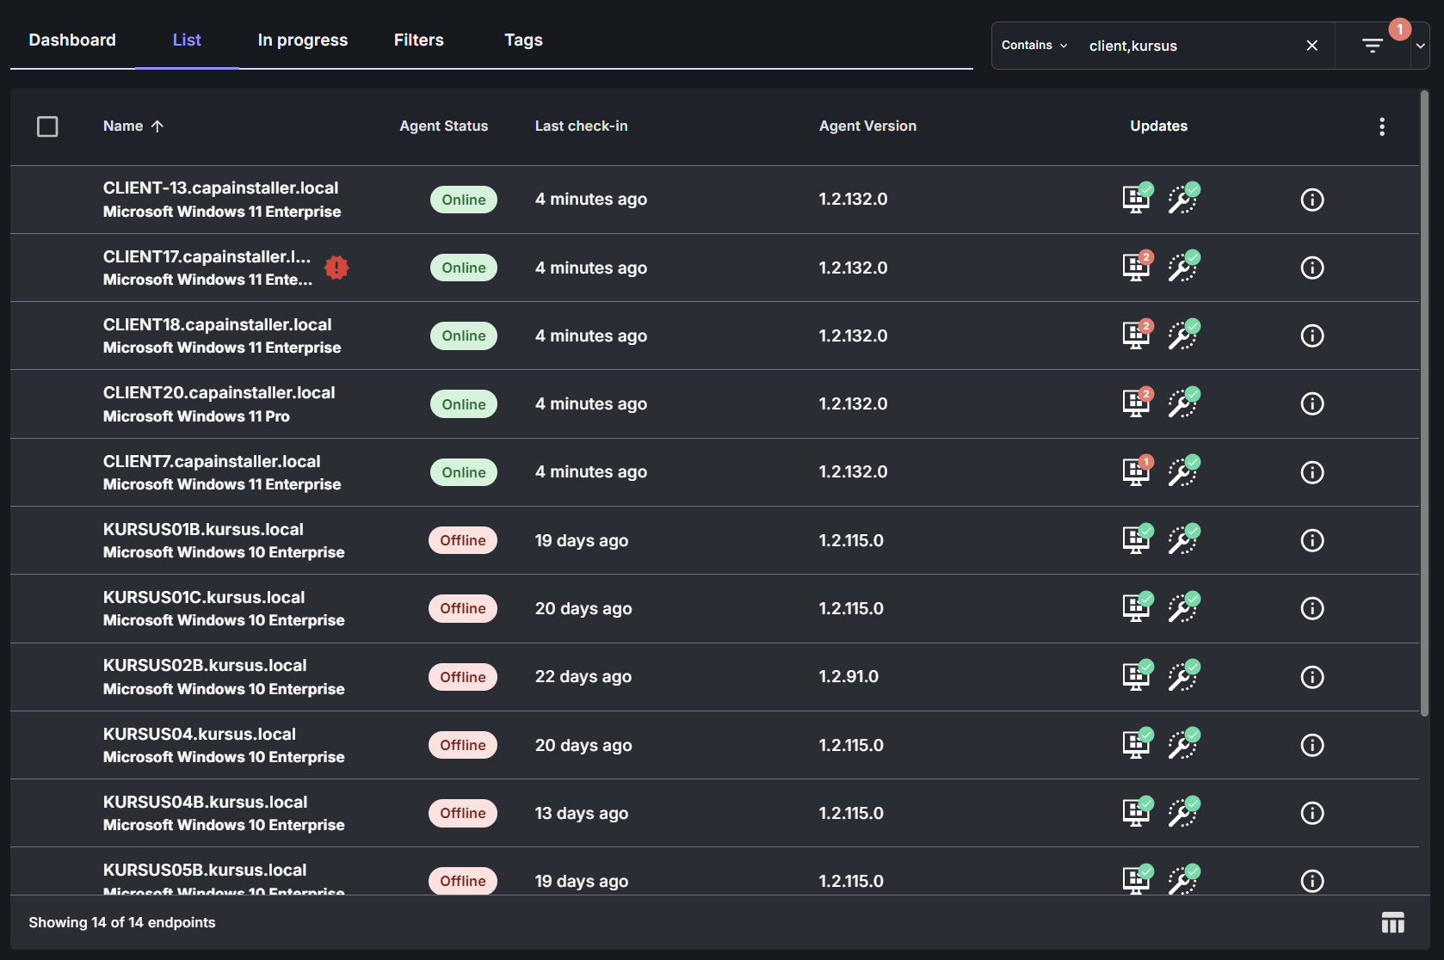Click the vertical scrollbar of the list
Screen dimensions: 1444x960
tap(1424, 404)
